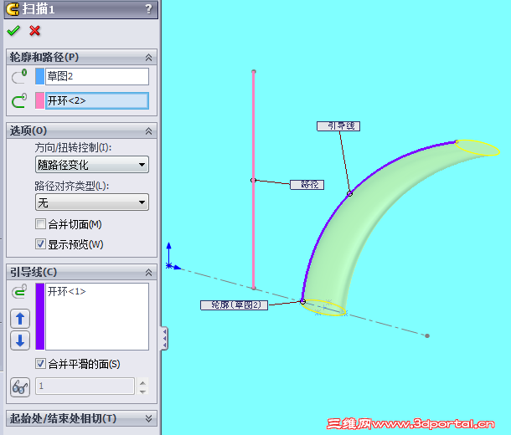Open the 方向/扭转控制 dropdown showing 随路径变化
Viewport: 511px width, 435px height.
point(92,165)
